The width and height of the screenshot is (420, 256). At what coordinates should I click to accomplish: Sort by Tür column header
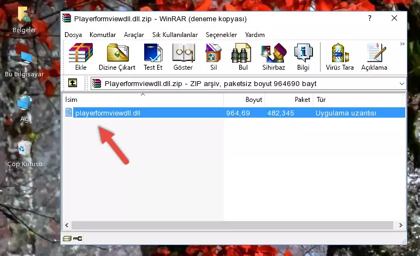(x=358, y=100)
